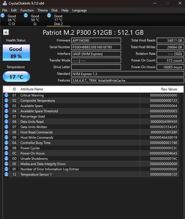
Task: Click the Controller Busy Time attribute name
Action: (35, 143)
